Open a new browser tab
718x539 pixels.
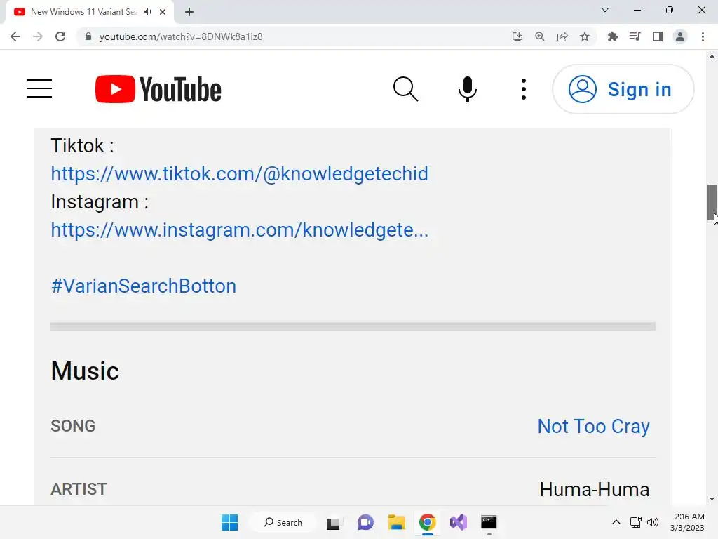click(189, 12)
